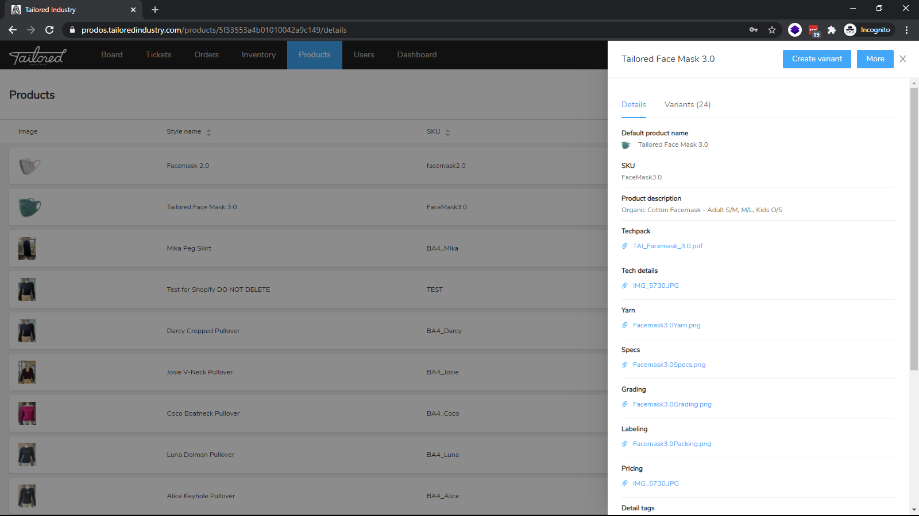Select the Luna Dolman Pullover row
The image size is (919, 516).
308,455
